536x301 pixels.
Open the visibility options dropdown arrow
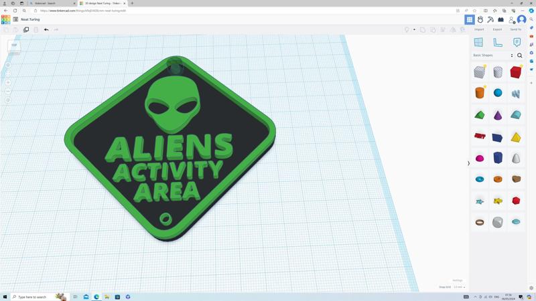tap(414, 29)
